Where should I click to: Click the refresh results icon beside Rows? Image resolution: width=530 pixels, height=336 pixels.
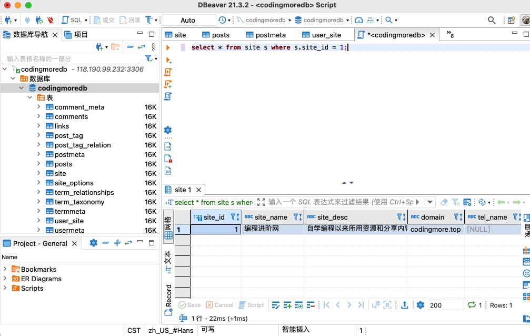pos(472,305)
